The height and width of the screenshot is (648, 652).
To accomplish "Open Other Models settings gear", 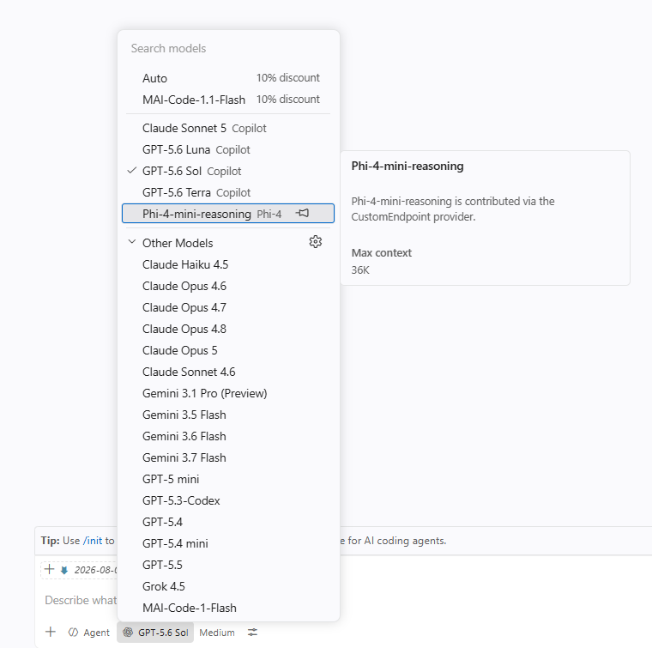I will [x=315, y=242].
